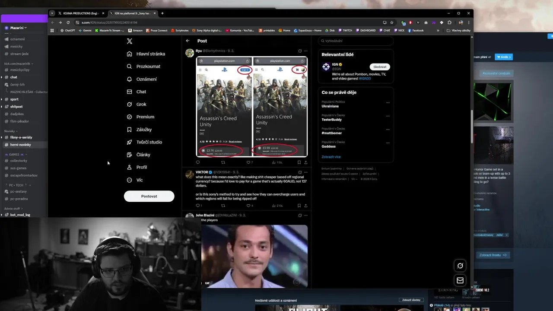Open the Prusa Connect bookmark
The width and height of the screenshot is (553, 311).
[158, 31]
